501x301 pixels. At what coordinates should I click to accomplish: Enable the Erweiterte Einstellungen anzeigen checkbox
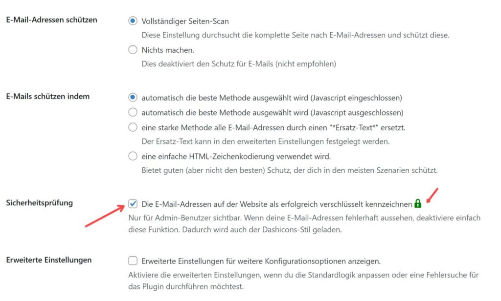click(133, 261)
